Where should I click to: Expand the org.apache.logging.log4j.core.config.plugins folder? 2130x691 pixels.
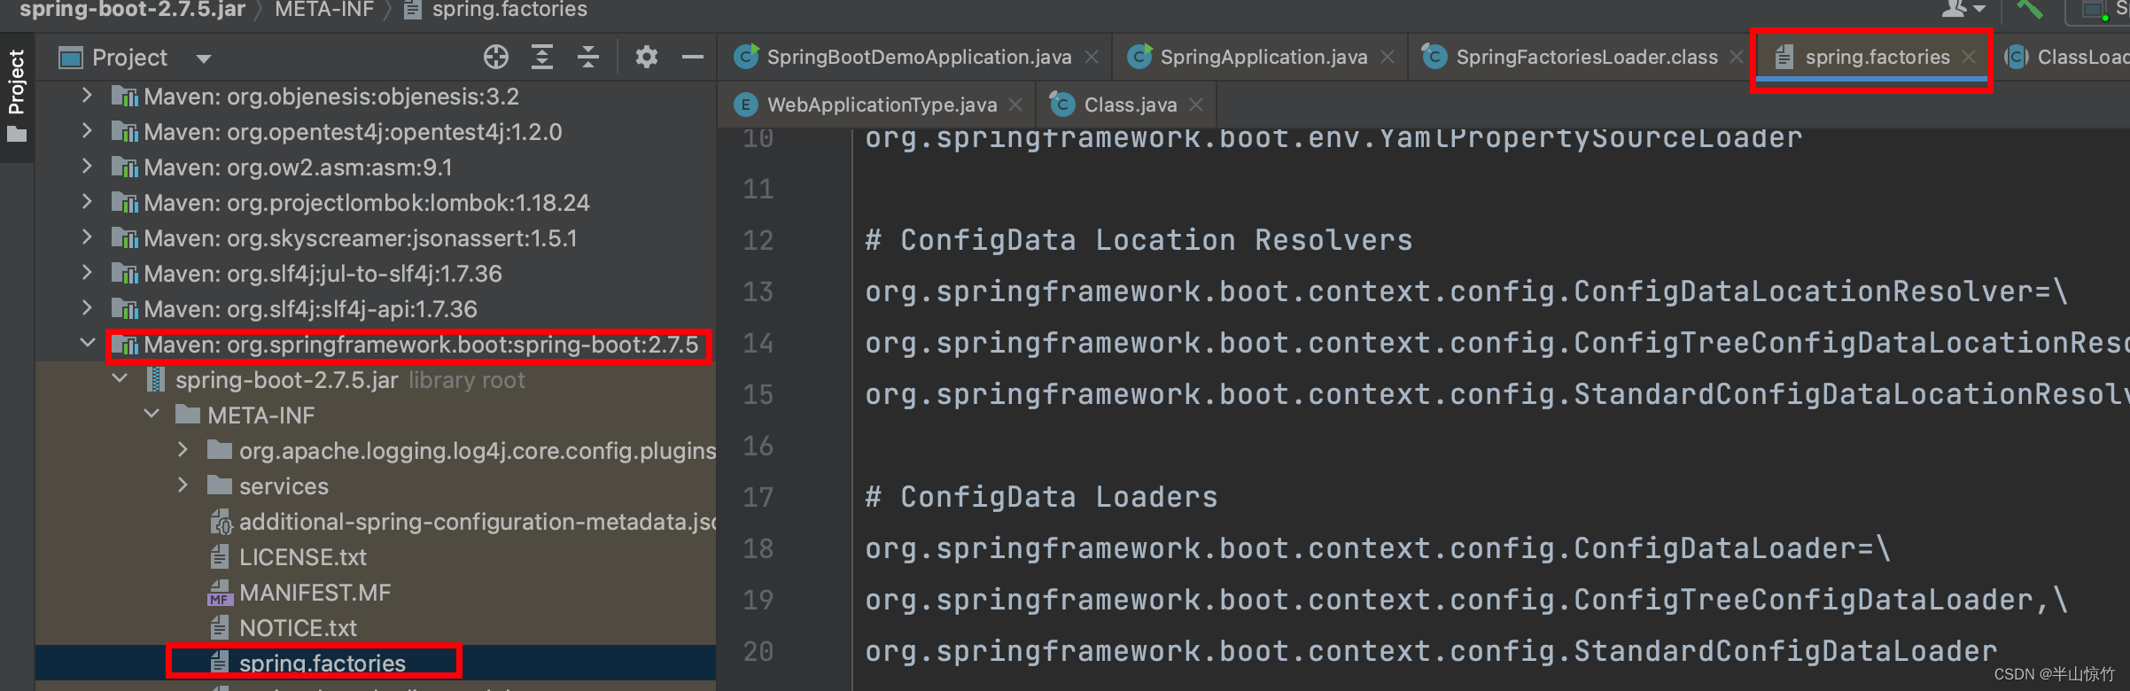pos(183,450)
